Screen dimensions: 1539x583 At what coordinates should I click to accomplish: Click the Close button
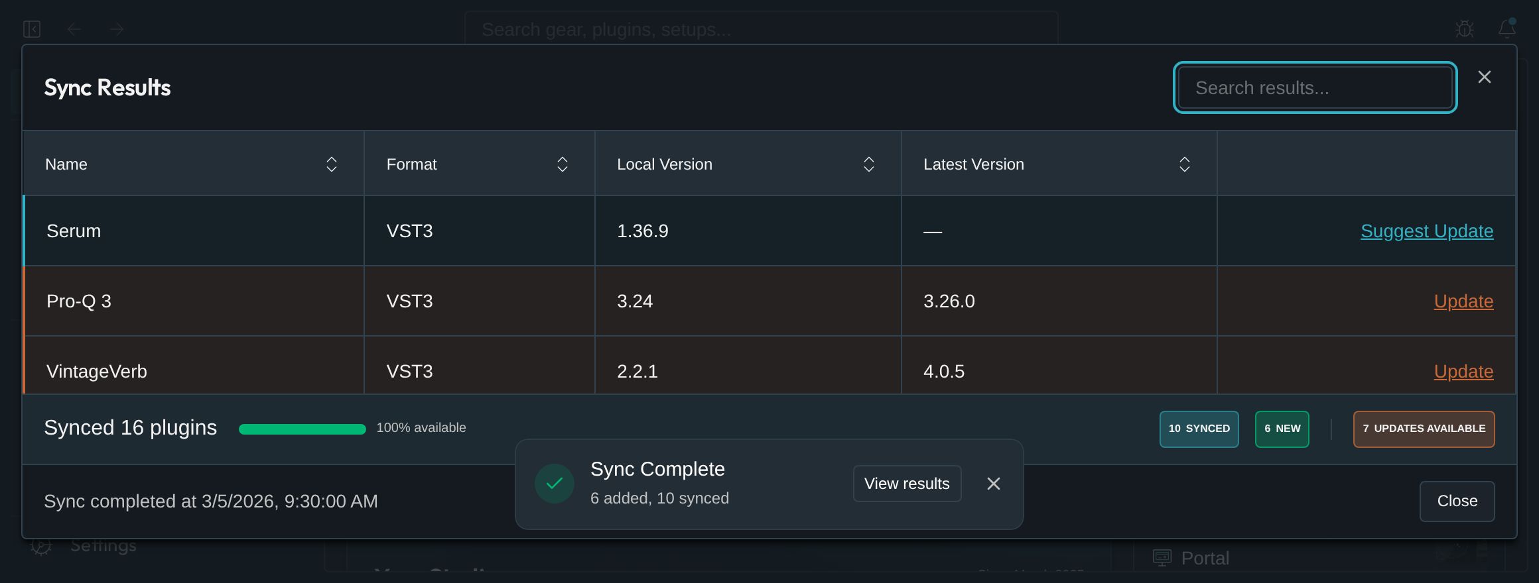click(1457, 501)
